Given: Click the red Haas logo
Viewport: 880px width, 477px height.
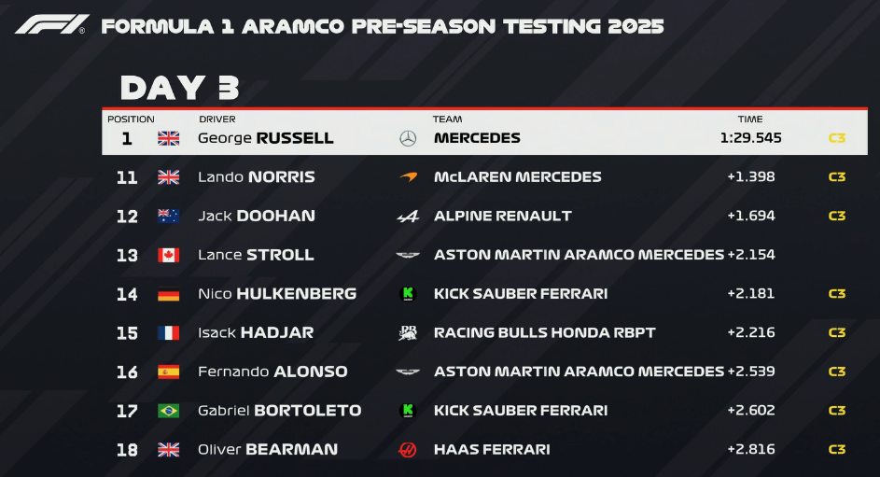Looking at the screenshot, I should tap(408, 450).
